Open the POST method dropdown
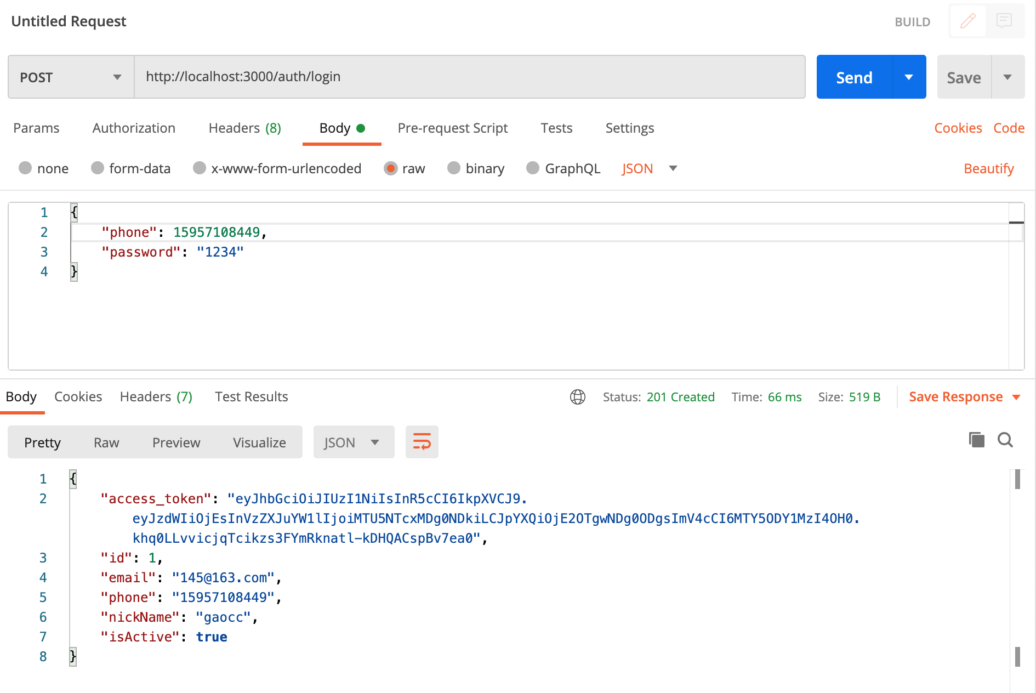 [x=71, y=77]
